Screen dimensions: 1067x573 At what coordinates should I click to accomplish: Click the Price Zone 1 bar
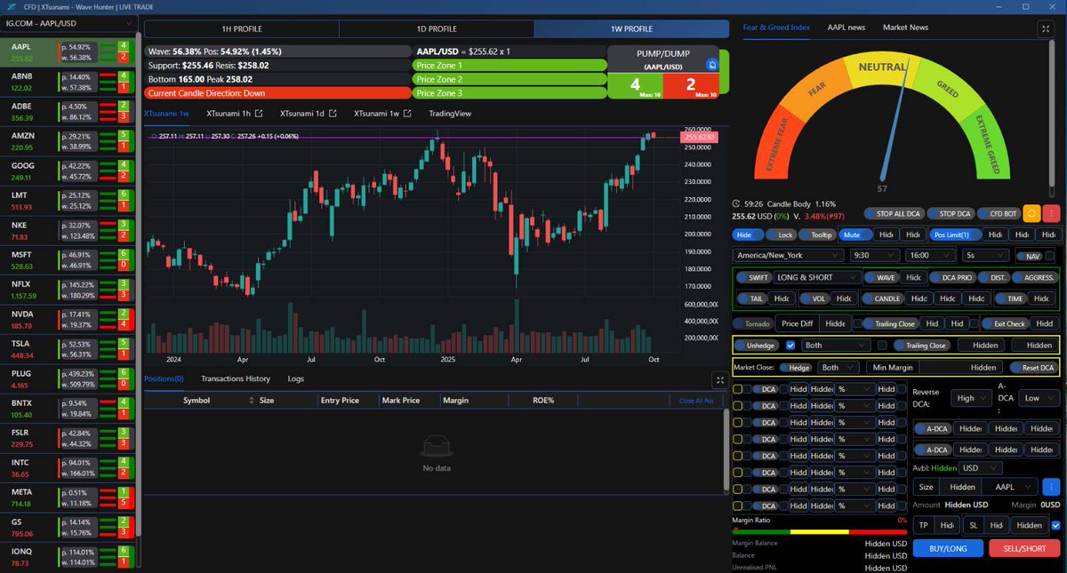tap(509, 65)
